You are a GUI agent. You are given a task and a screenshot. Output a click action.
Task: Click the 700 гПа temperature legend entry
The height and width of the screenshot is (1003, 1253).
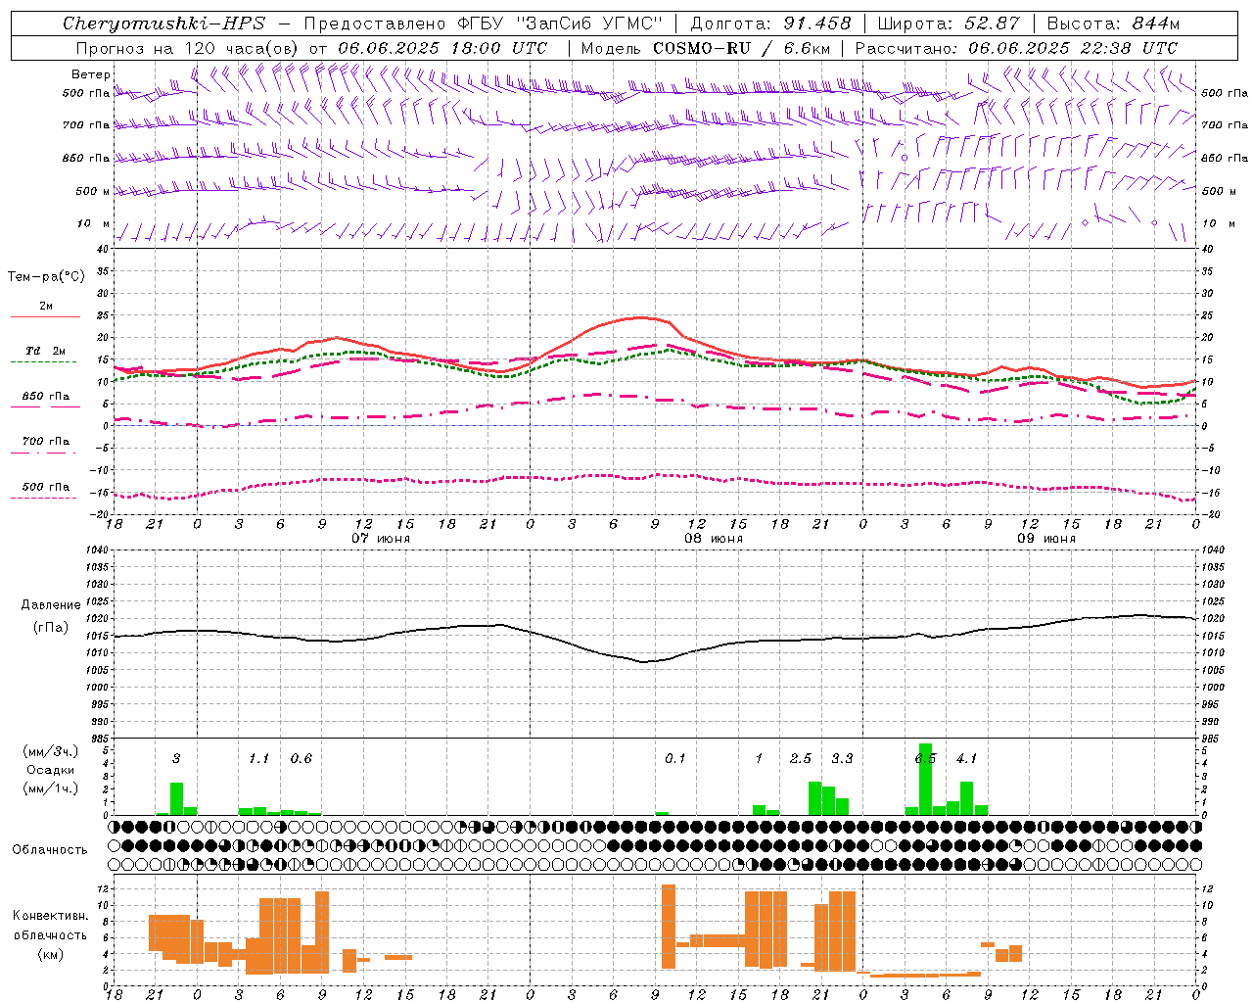45,441
